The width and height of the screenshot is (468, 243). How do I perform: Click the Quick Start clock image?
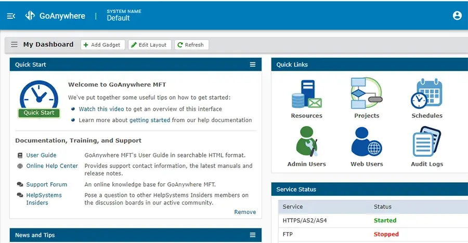tap(39, 99)
